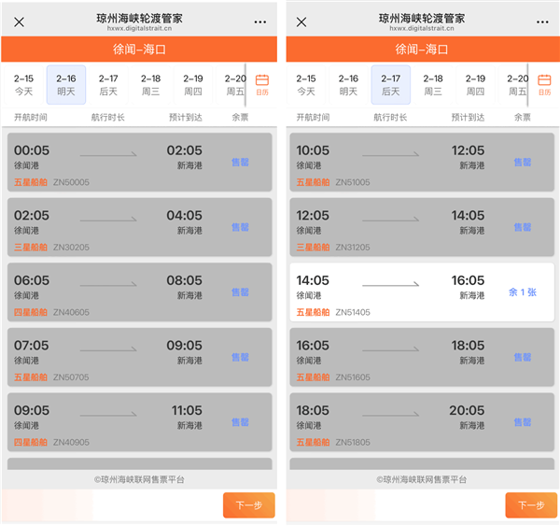Open the three-dot menu on left screen
Screen dimensions: 560x526
click(x=259, y=22)
